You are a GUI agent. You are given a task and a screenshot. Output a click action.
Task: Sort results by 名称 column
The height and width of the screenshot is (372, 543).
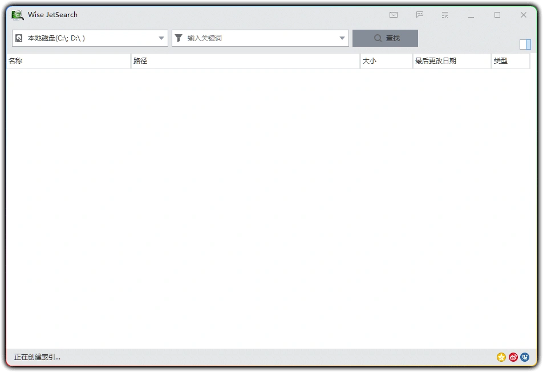(68, 61)
